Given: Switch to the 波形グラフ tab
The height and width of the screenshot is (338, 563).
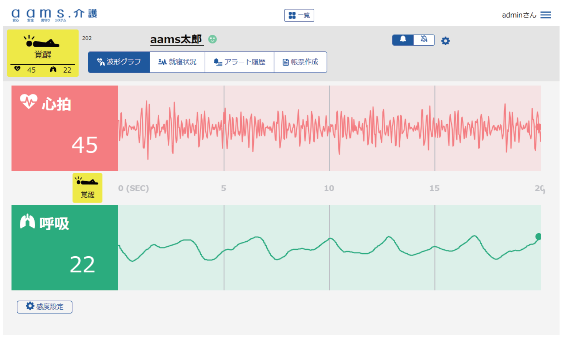Looking at the screenshot, I should tap(119, 62).
